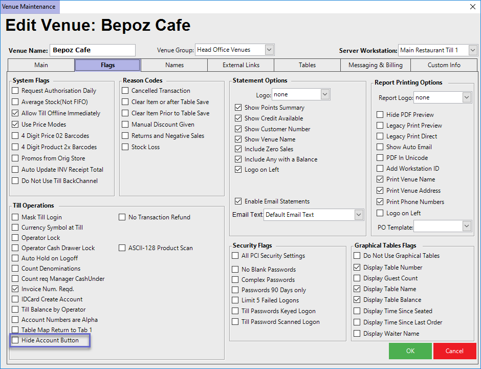Expand the Email Text dropdown
Image resolution: width=481 pixels, height=369 pixels.
pos(359,215)
